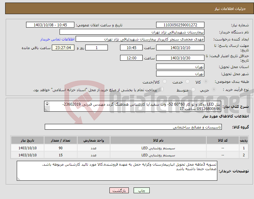Image resolution: width=254 pixels, height=199 pixels.
Task: Click row 2 product name سیستم روشنایی LED
Action: (158, 155)
